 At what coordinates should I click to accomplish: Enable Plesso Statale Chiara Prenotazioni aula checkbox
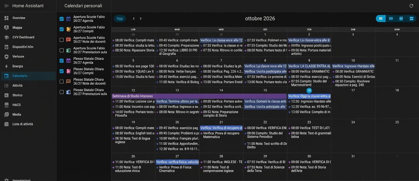62,92
